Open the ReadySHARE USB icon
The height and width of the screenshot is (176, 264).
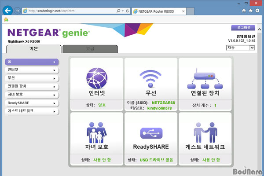(151, 133)
